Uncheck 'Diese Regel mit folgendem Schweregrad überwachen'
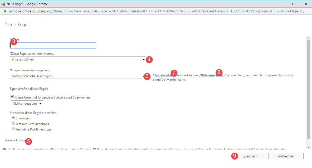 (x=12, y=97)
